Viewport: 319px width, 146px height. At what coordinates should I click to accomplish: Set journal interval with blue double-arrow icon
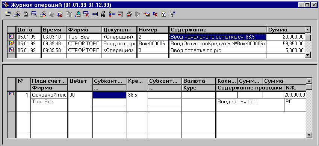[x=95, y=14]
